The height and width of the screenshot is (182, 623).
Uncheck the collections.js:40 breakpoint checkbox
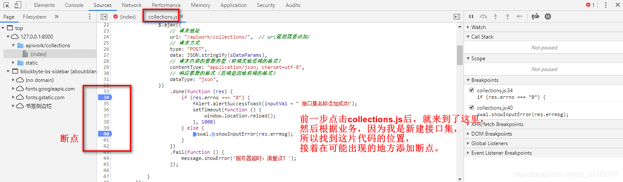(x=472, y=107)
